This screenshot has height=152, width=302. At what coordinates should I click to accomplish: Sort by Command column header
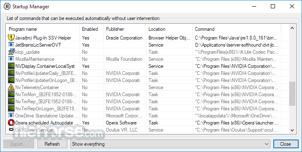tap(237, 29)
